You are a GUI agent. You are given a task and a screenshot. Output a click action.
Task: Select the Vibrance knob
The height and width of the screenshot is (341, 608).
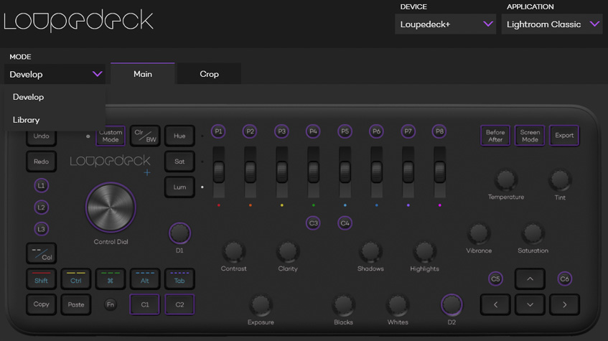(x=479, y=233)
